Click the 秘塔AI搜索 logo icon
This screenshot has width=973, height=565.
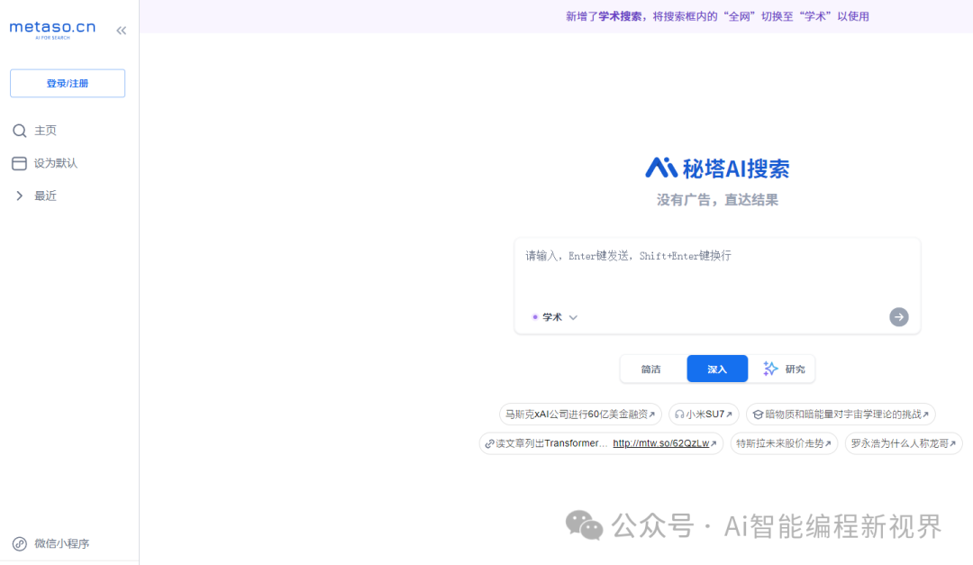point(661,168)
